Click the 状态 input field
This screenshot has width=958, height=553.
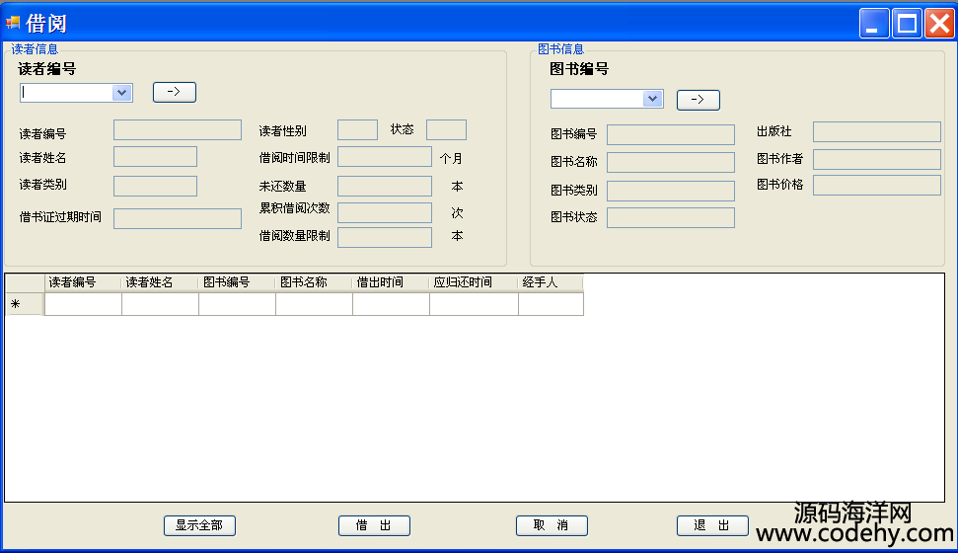click(446, 129)
